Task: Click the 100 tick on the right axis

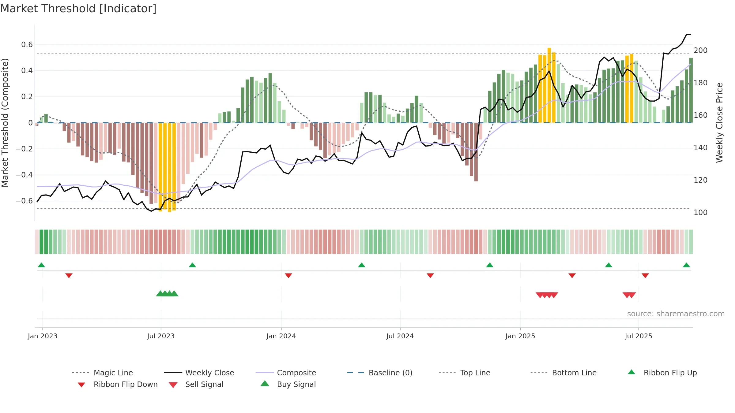Action: (x=701, y=212)
